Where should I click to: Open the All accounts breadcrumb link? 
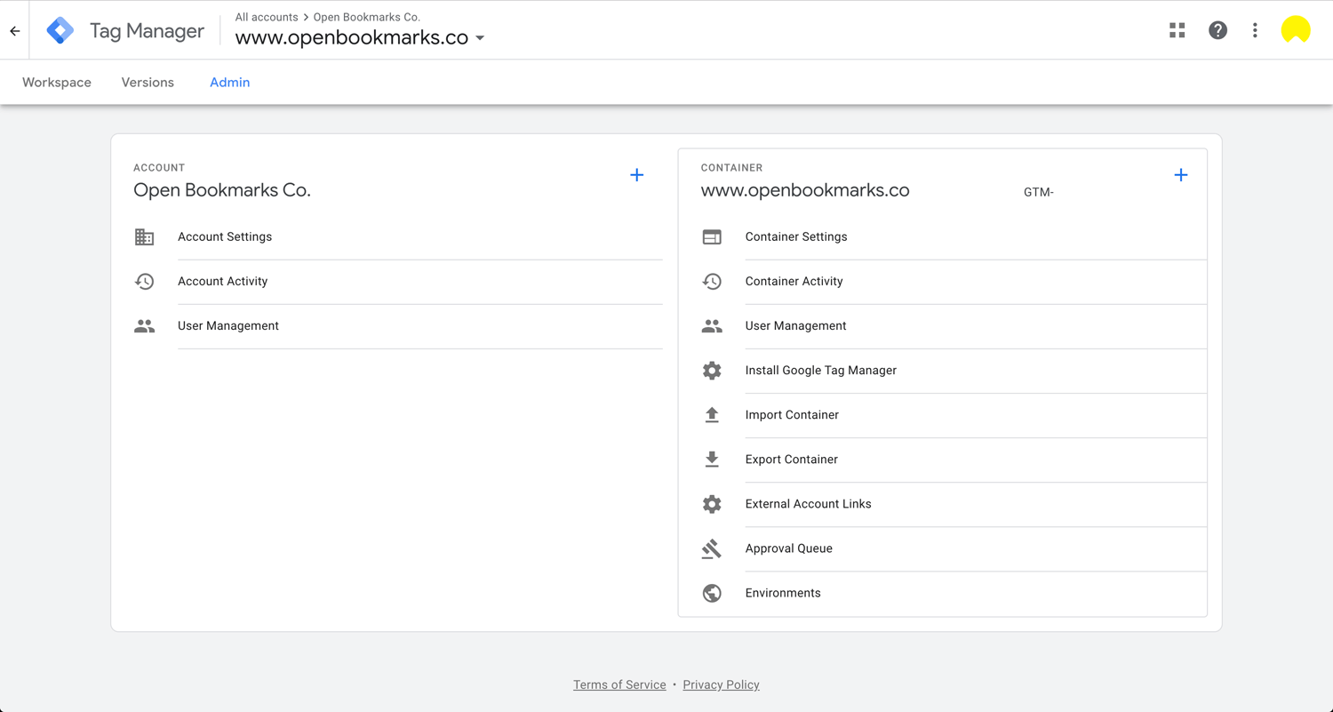(x=267, y=17)
